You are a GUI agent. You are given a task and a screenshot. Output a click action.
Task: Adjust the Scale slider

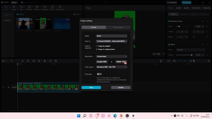pyautogui.click(x=183, y=26)
